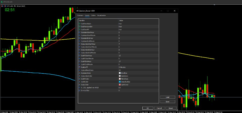Screen dimensions: 242x113
Task: Click the InpLondonStartHour value '7'
Action: click(119, 44)
